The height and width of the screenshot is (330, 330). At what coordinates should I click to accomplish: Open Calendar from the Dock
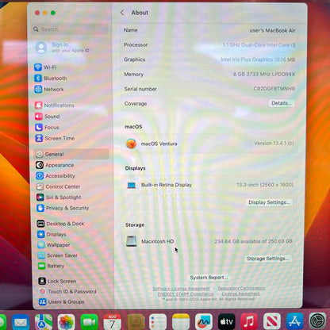tap(112, 322)
